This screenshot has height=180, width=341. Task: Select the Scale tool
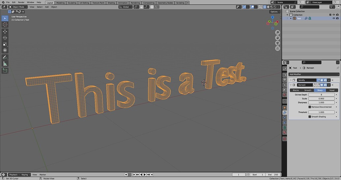coord(5,44)
